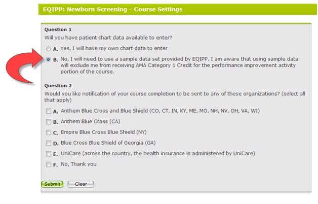
Task: Tick the Anthem Blue Cross (CA) checkbox
Action: point(48,122)
